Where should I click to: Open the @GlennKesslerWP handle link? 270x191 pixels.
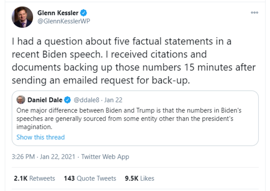(x=64, y=21)
